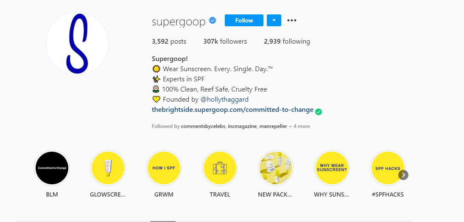Expand suggested accounts dropdown arrow

point(274,20)
